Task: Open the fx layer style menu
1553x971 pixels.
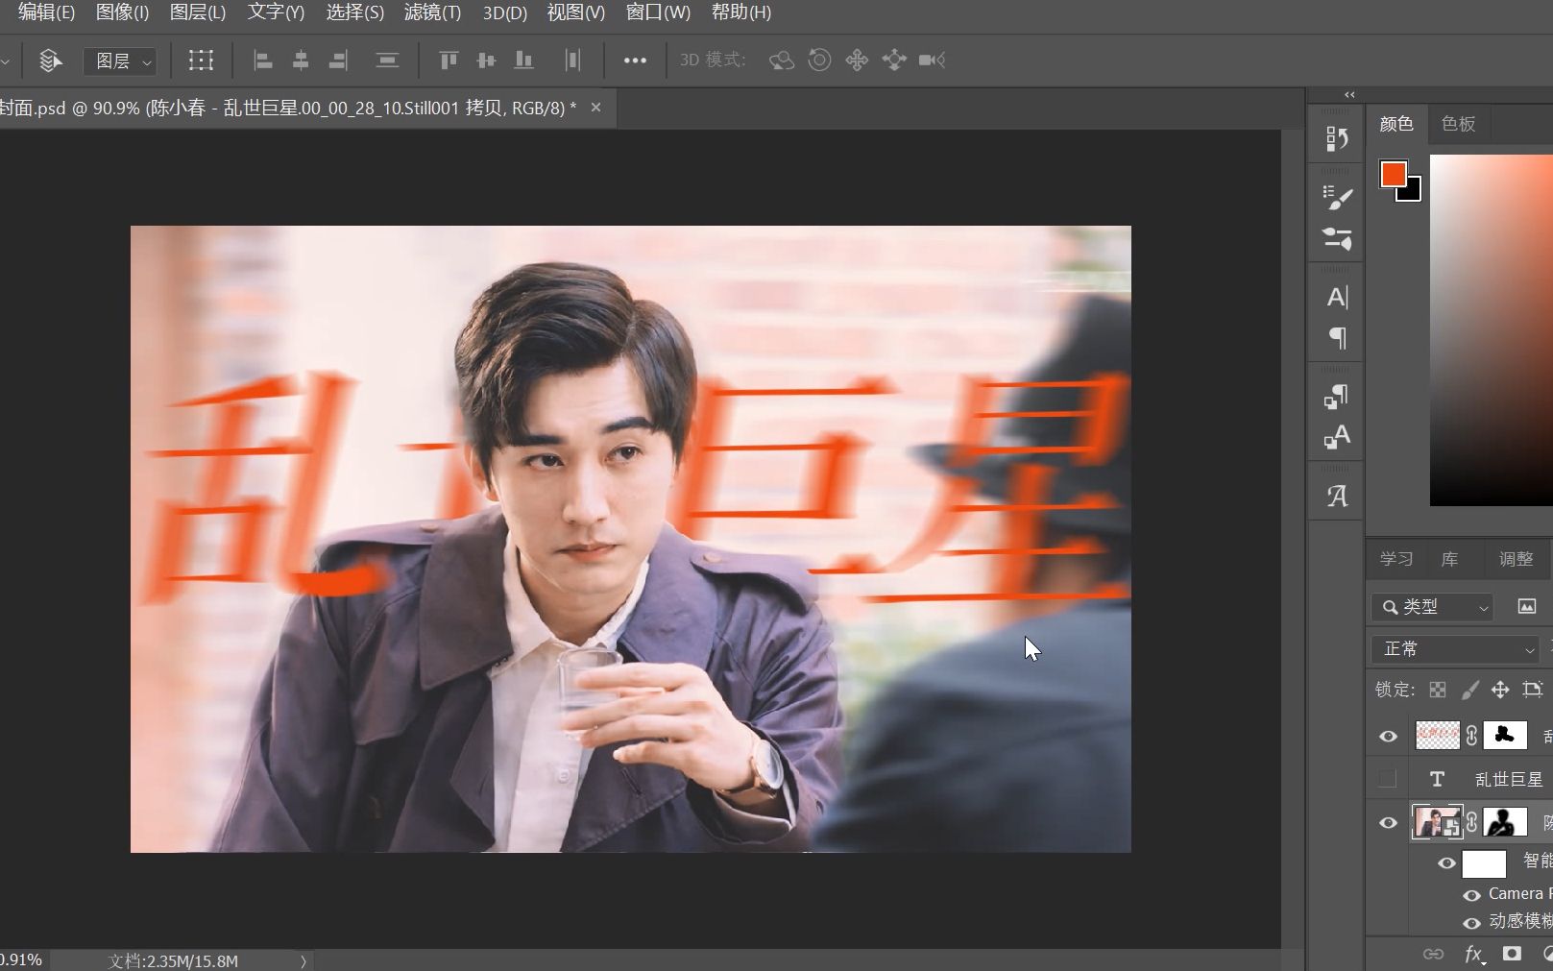Action: tap(1474, 954)
